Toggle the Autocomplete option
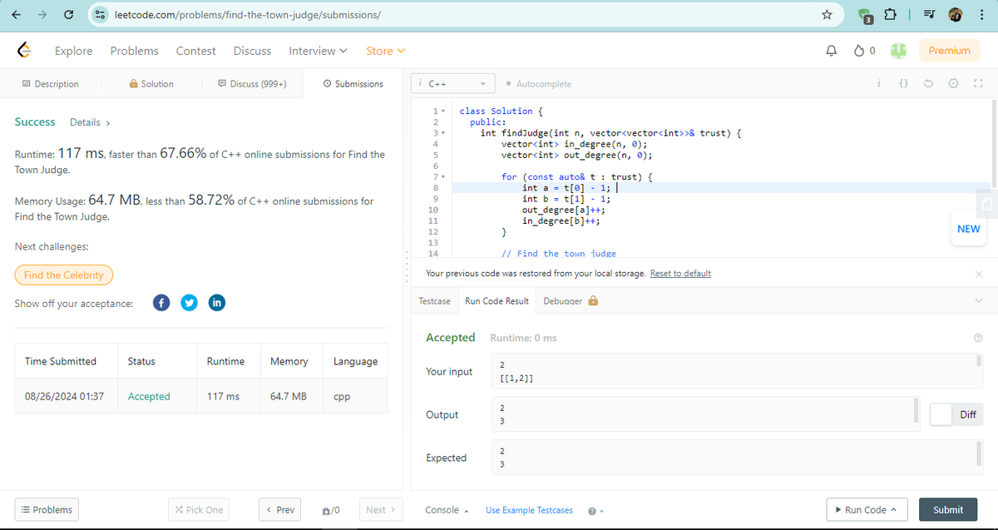 (538, 84)
